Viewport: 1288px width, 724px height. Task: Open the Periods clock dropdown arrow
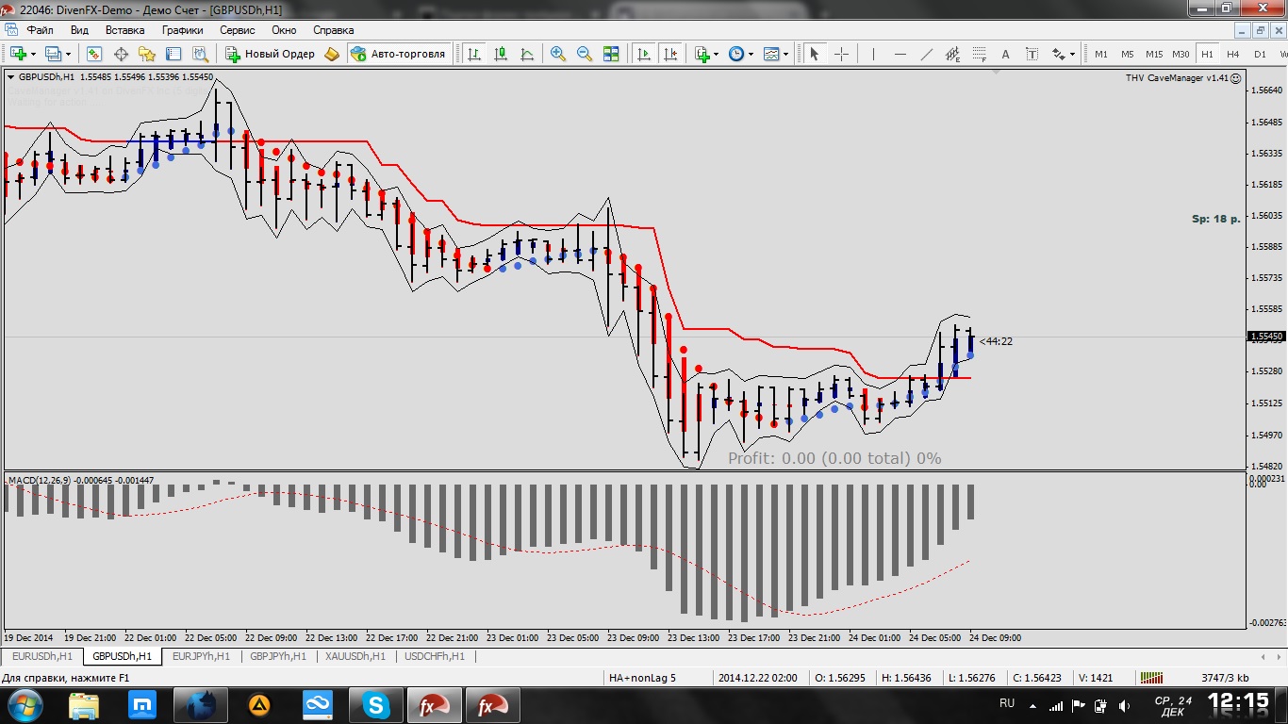pos(751,55)
